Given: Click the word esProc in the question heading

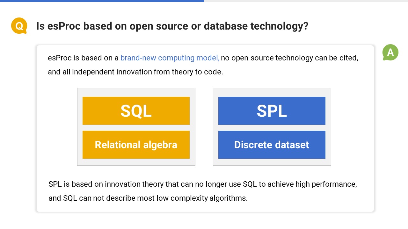Looking at the screenshot, I should [x=61, y=26].
